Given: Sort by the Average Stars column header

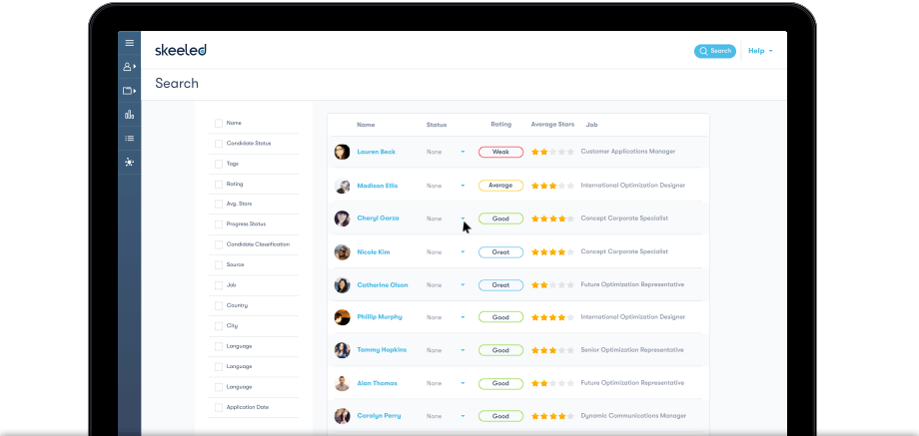Looking at the screenshot, I should pyautogui.click(x=552, y=125).
